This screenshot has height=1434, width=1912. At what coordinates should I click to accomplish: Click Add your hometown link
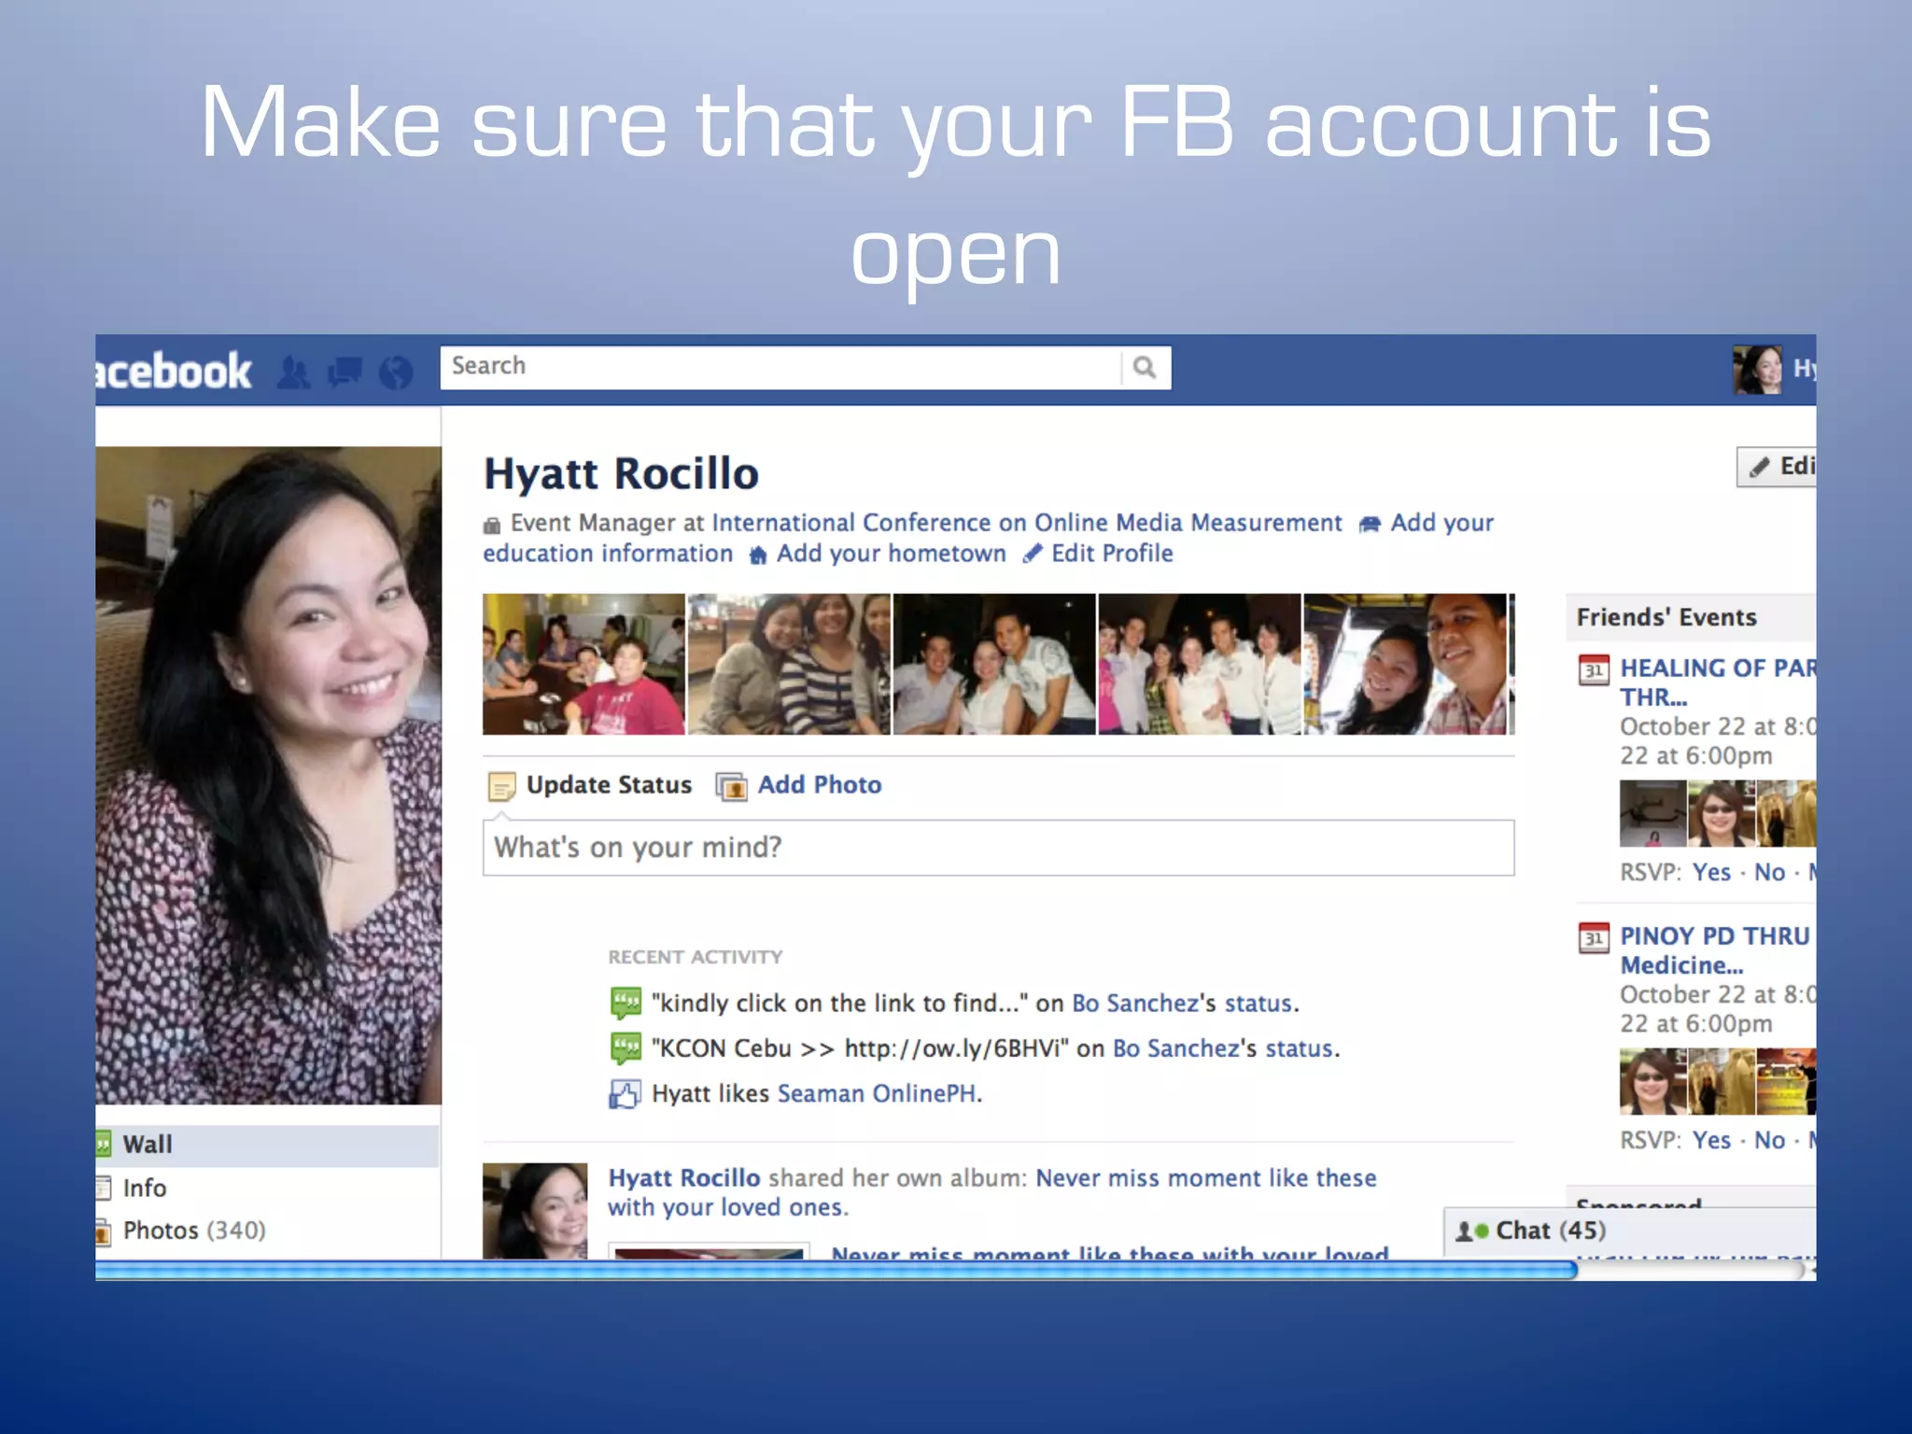892,554
